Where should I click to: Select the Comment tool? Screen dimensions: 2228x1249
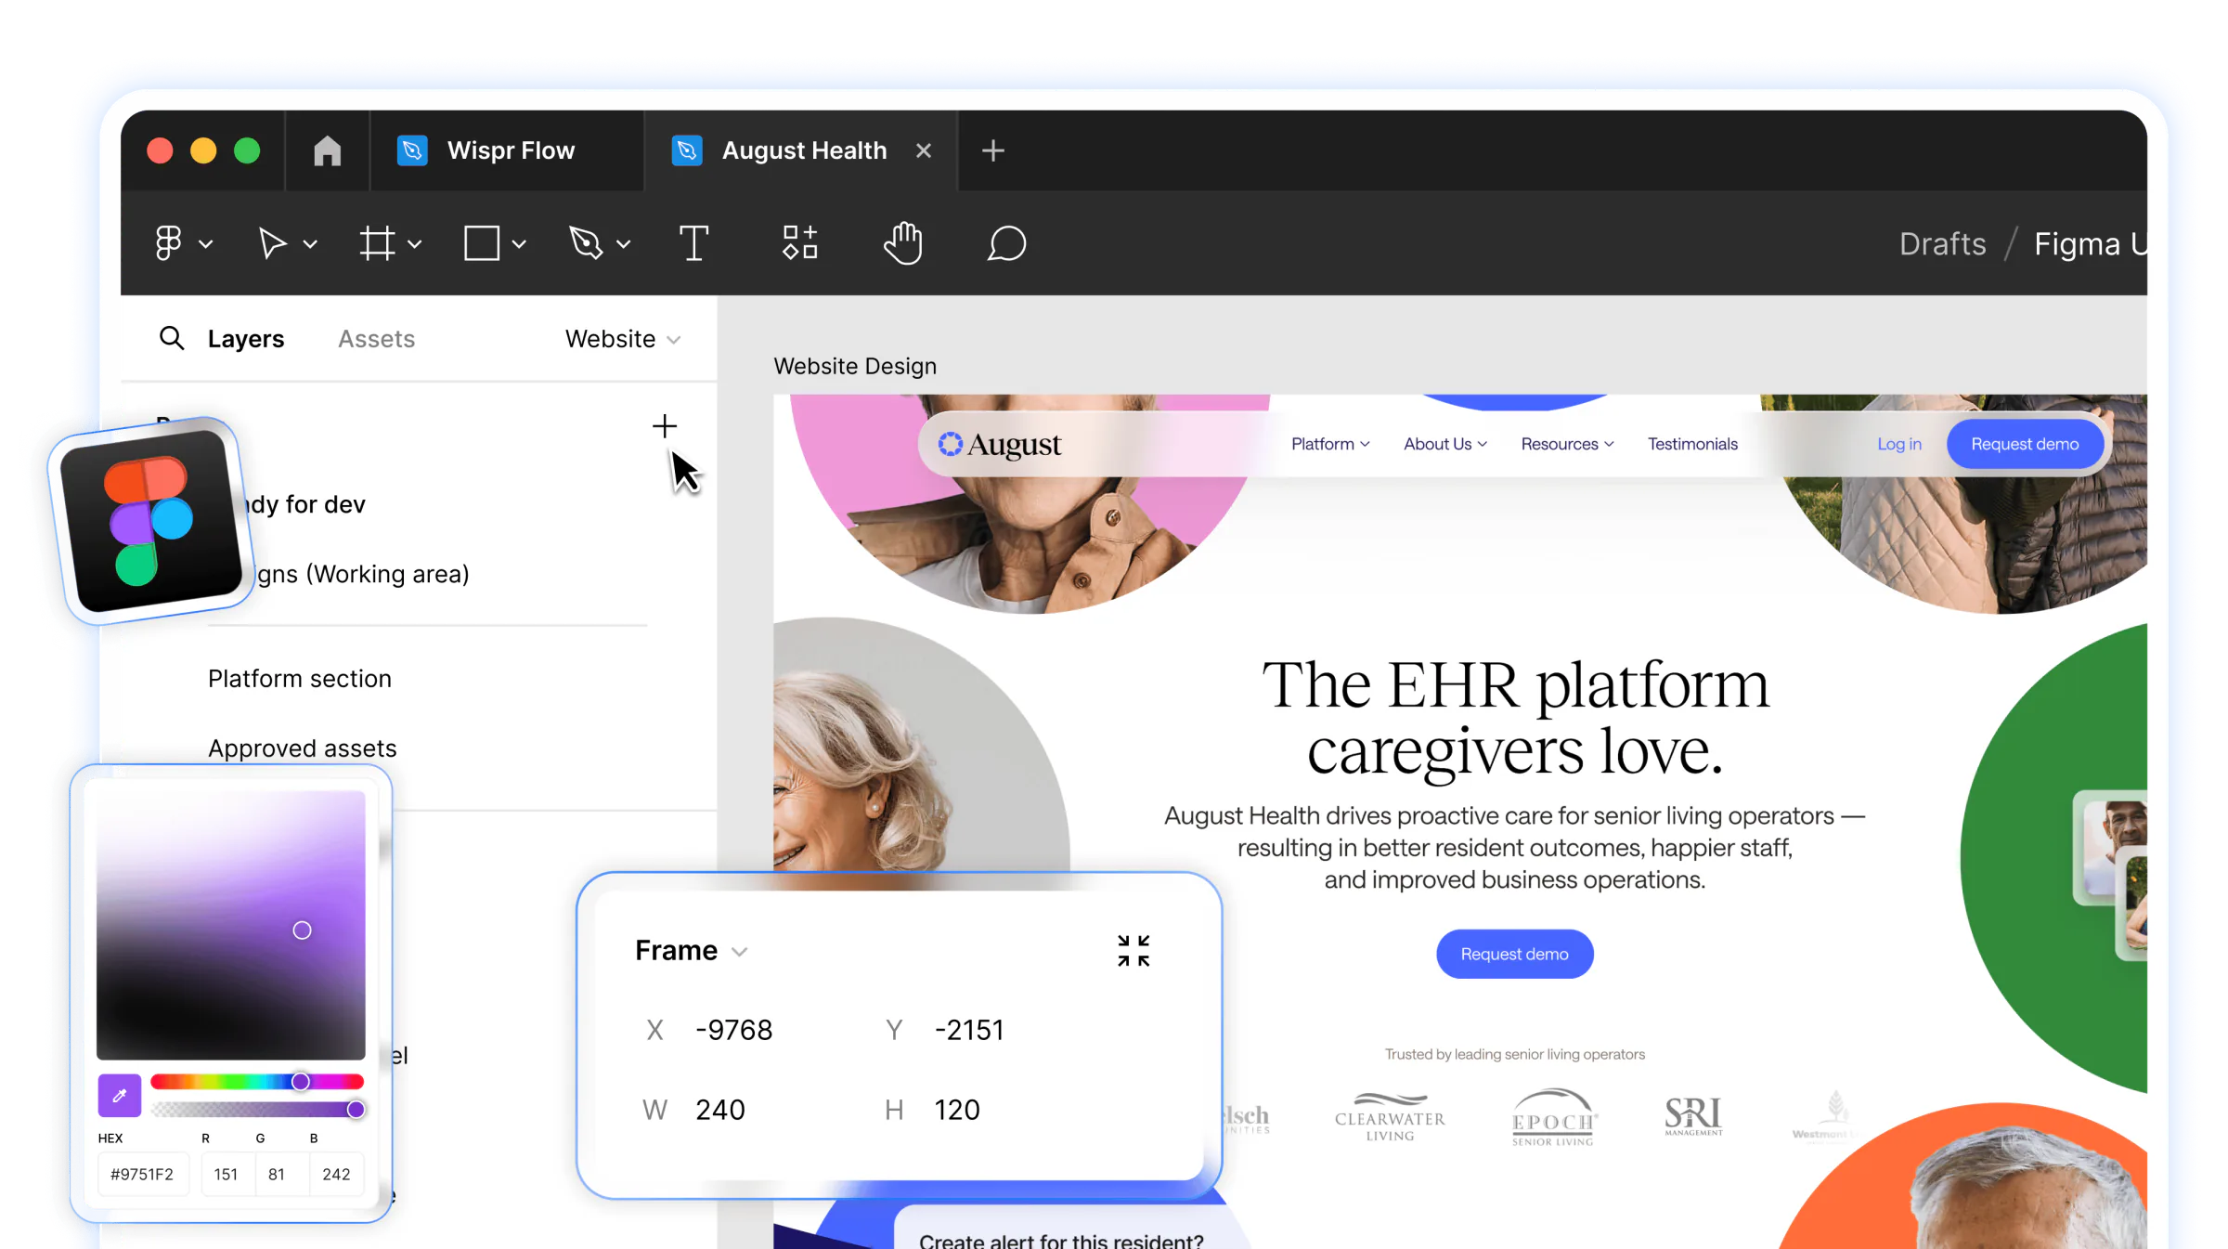coord(1006,243)
